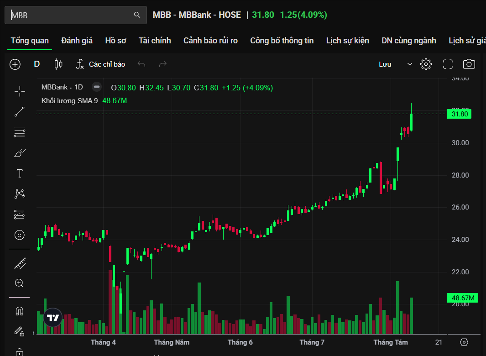
Task: Select the crosshair cursor tool
Action: (20, 91)
